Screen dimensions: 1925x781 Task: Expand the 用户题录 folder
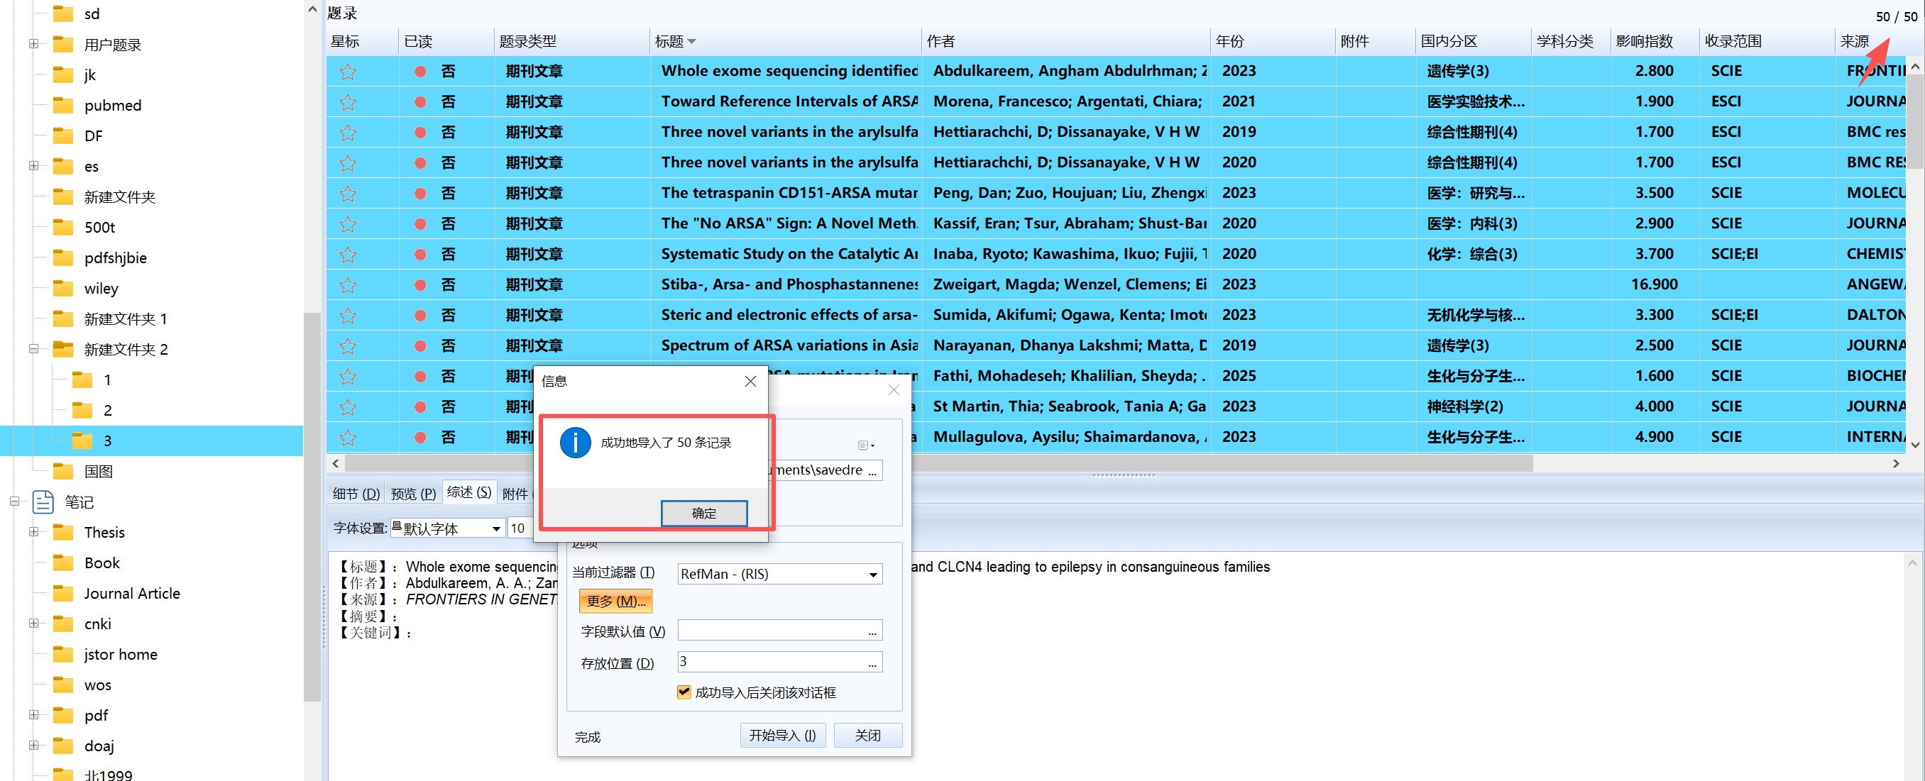[x=33, y=44]
